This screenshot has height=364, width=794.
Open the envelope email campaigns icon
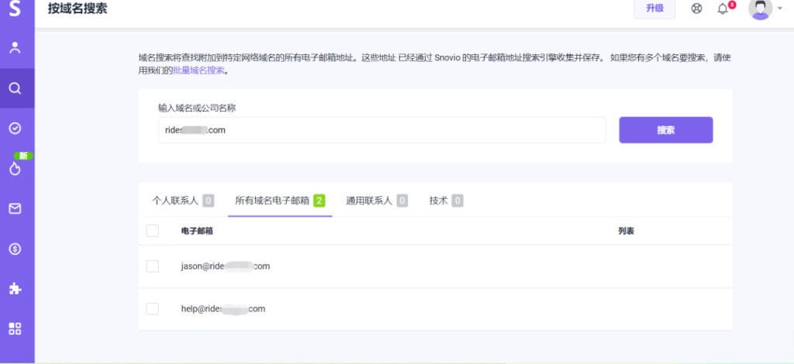click(x=15, y=208)
